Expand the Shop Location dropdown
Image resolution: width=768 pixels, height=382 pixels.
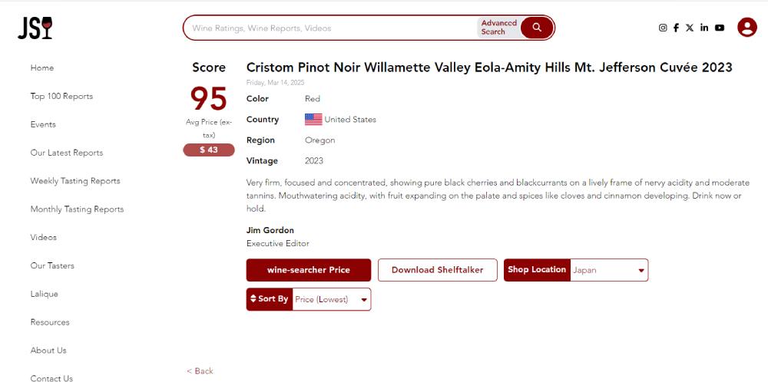[x=609, y=270]
